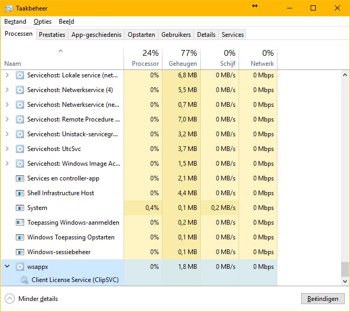Open the Opstarten tab
The height and width of the screenshot is (312, 350).
(141, 35)
